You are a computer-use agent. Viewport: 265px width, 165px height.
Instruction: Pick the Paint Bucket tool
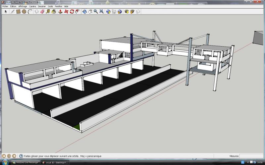pyautogui.click(x=54, y=12)
